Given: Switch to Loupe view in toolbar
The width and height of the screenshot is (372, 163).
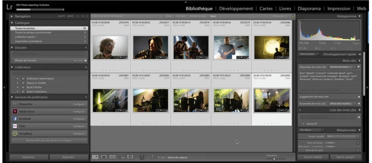Looking at the screenshot, I should (104, 157).
